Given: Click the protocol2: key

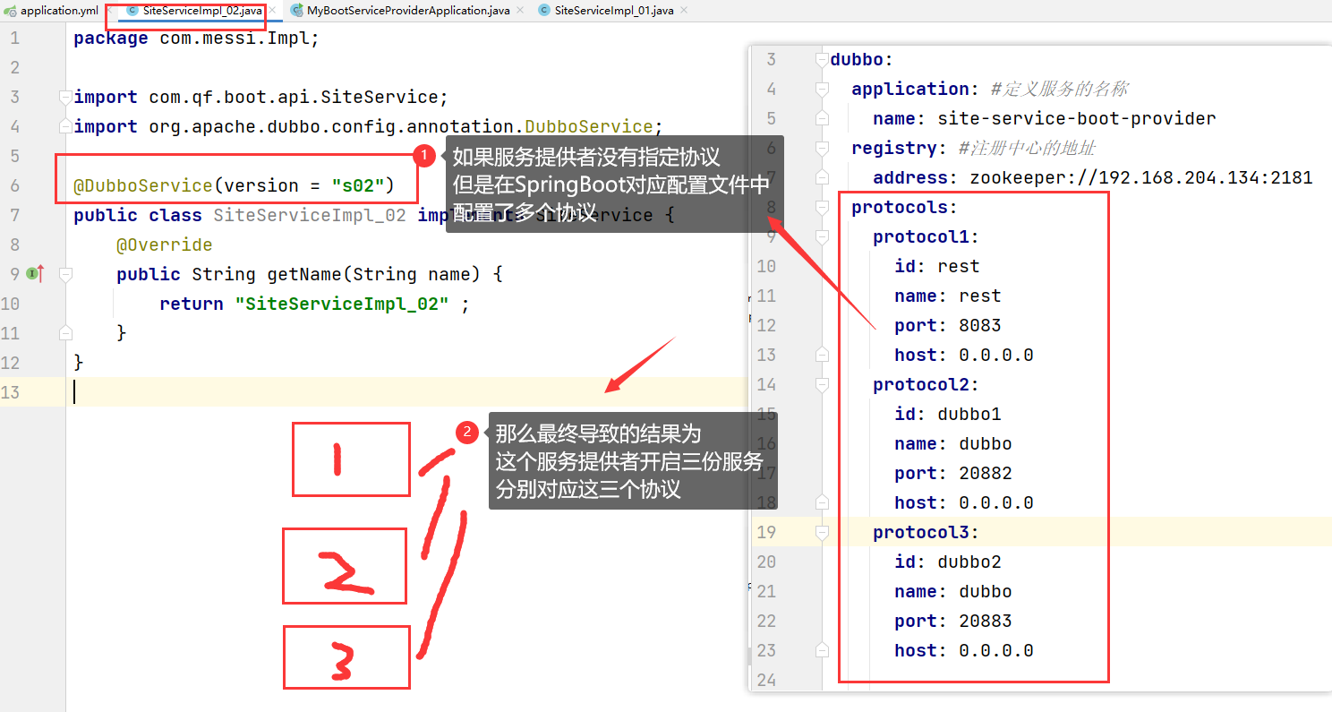Looking at the screenshot, I should pos(926,384).
